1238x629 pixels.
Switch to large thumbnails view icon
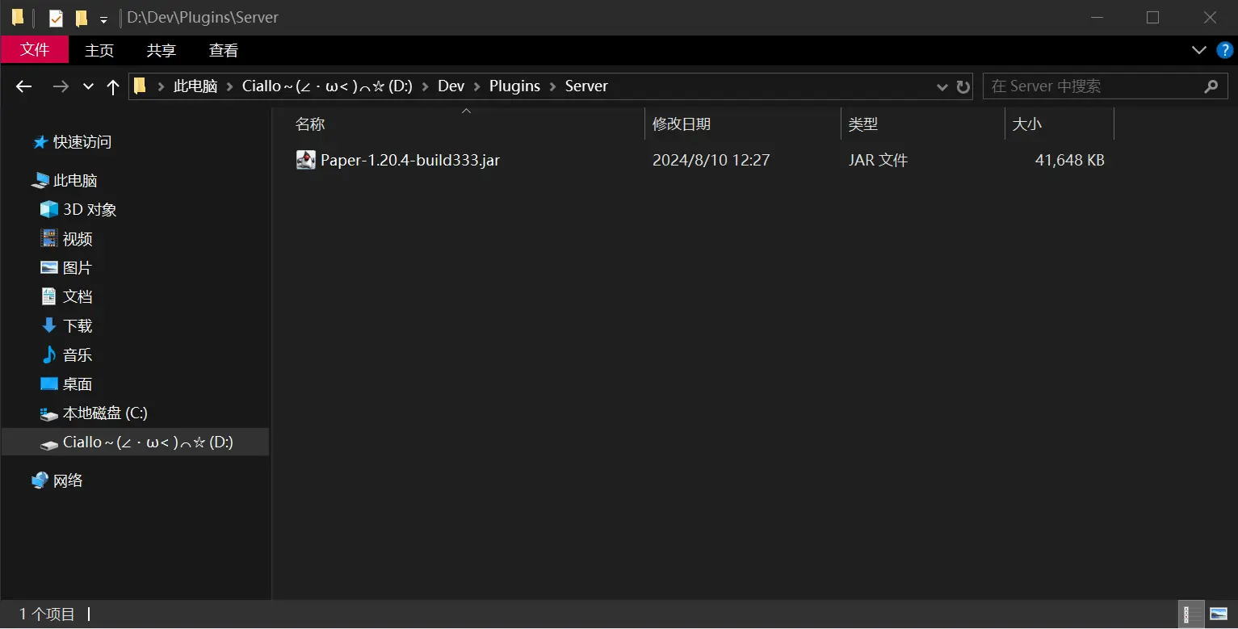point(1218,614)
